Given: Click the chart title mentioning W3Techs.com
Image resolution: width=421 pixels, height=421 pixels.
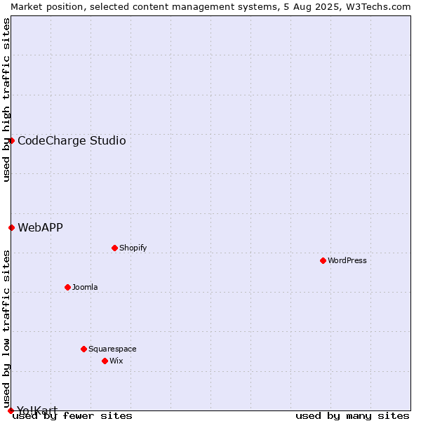Looking at the screenshot, I should [210, 7].
